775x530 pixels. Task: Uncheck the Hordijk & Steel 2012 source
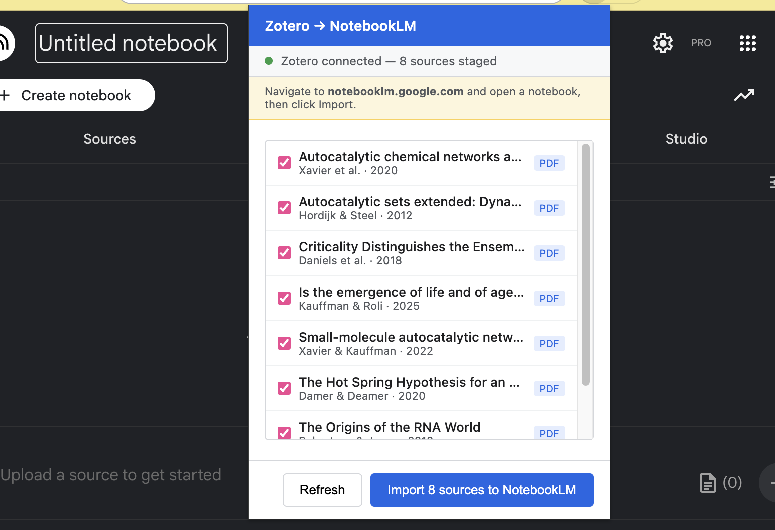(x=284, y=208)
